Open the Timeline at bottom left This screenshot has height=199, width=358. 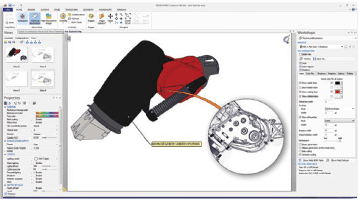click(x=10, y=194)
